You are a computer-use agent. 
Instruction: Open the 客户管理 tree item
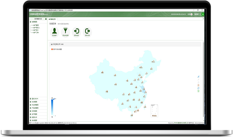click(36, 25)
